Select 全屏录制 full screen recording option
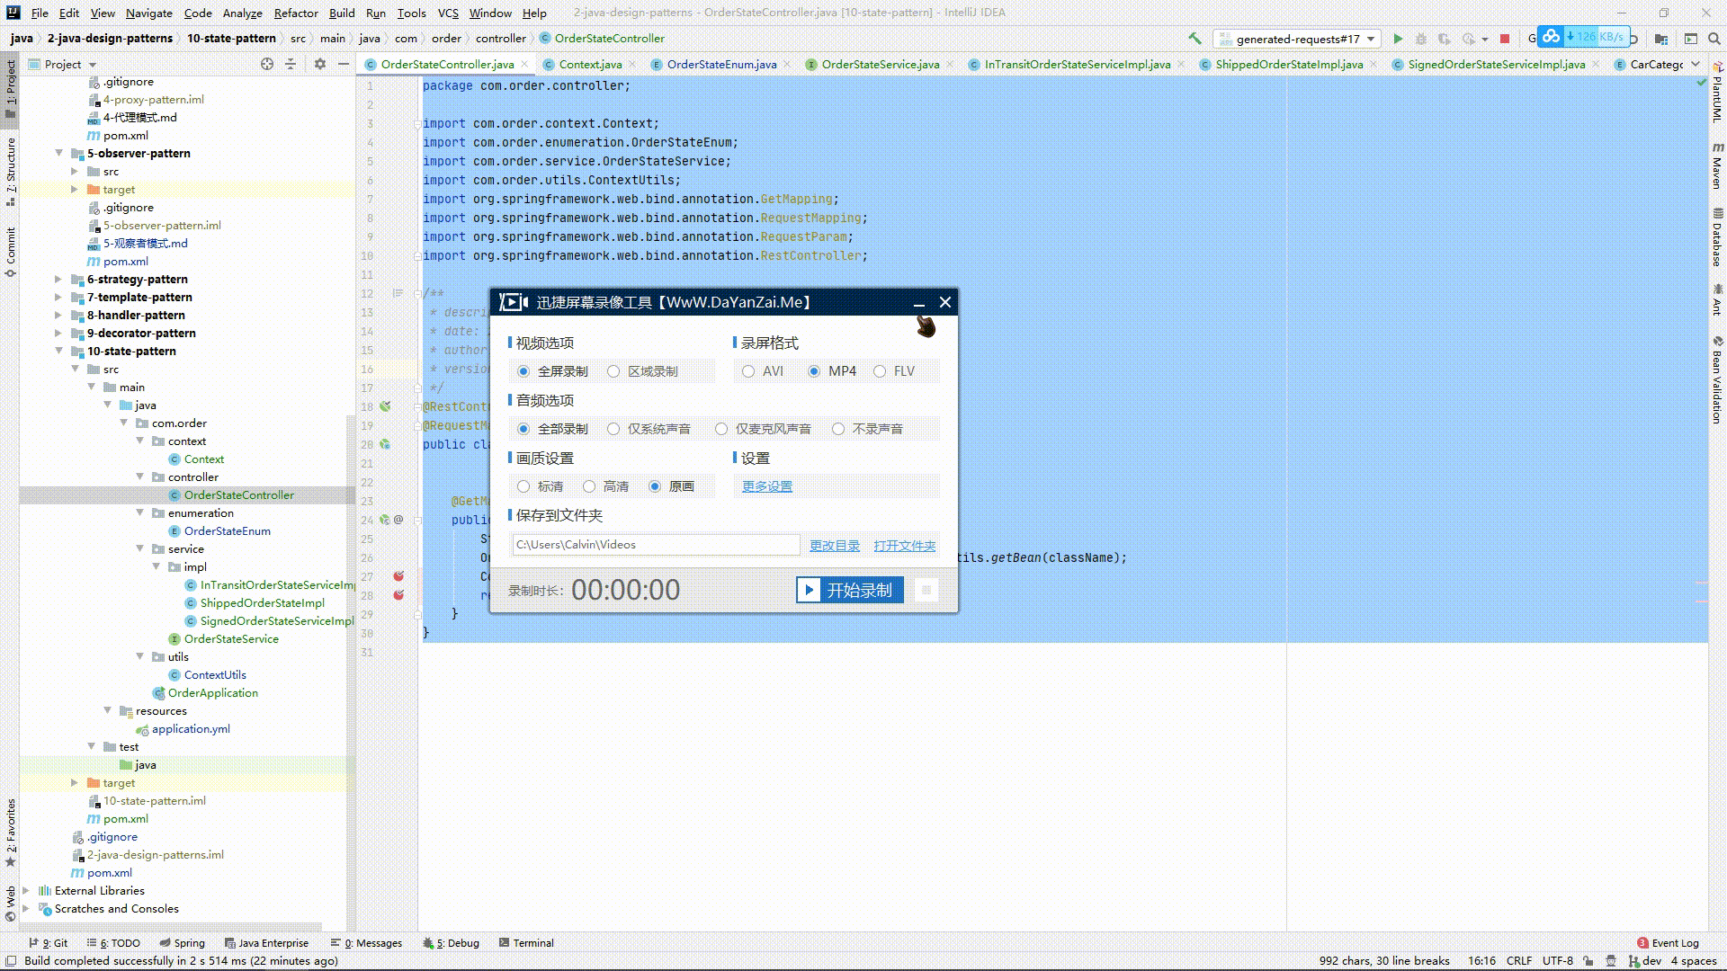 pos(553,371)
